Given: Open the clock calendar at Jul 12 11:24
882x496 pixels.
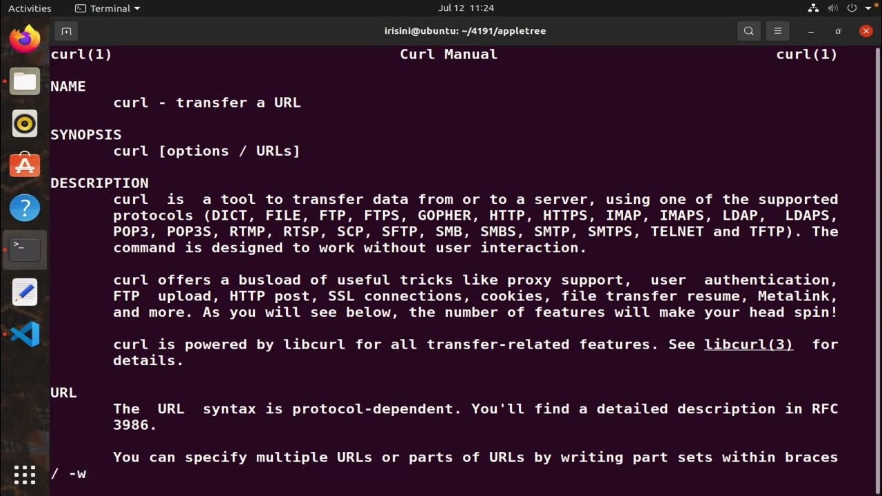Looking at the screenshot, I should 466,8.
